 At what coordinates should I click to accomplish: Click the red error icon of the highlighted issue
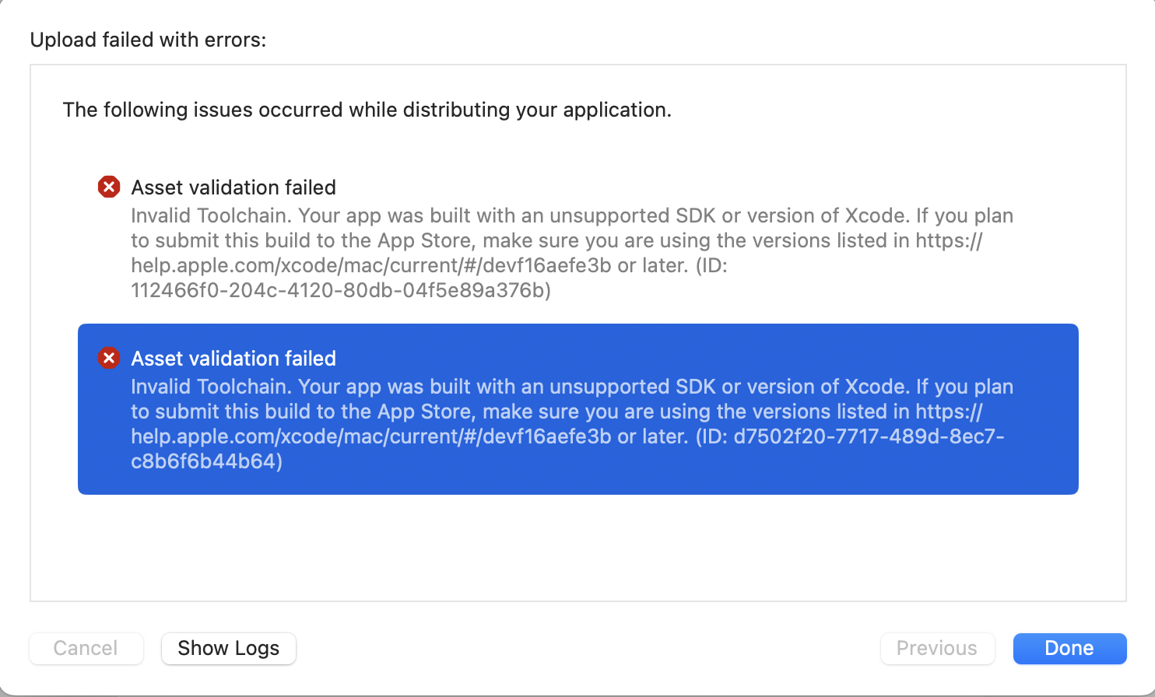109,358
